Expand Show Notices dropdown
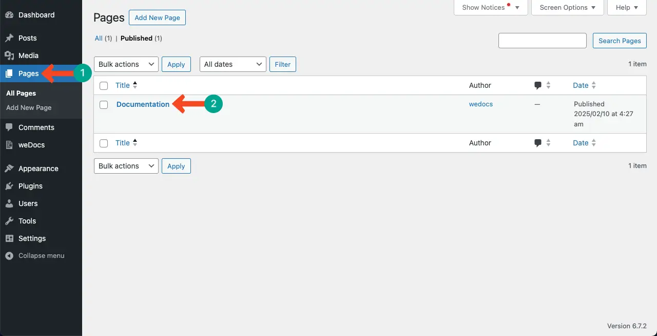Viewport: 657px width, 336px height. click(491, 8)
